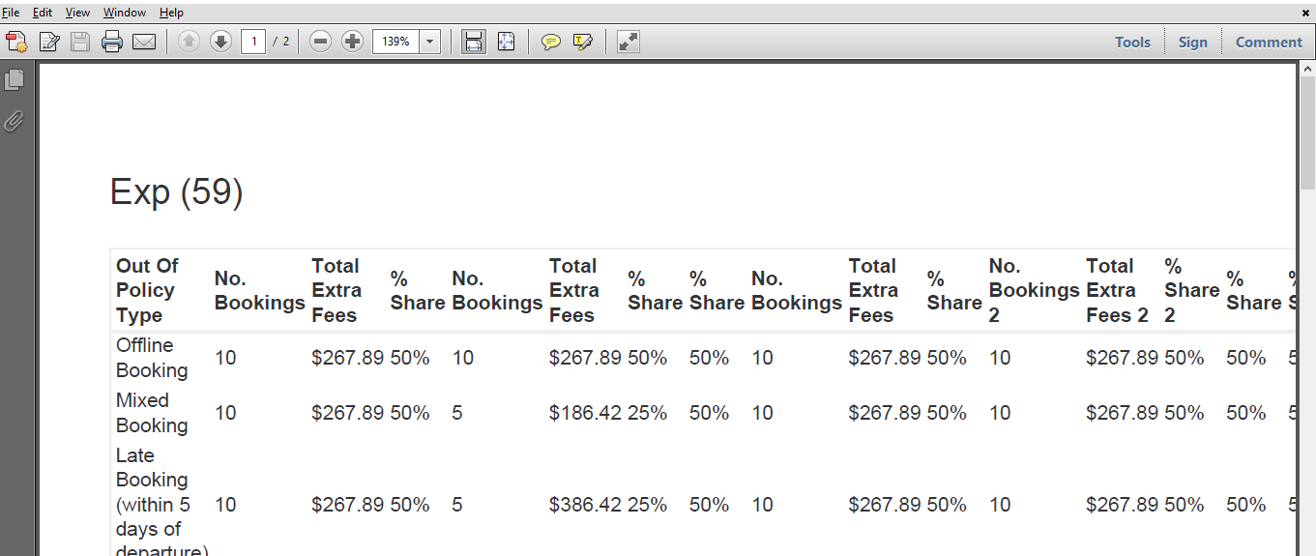Open the File menu
This screenshot has height=556, width=1316.
pos(11,13)
